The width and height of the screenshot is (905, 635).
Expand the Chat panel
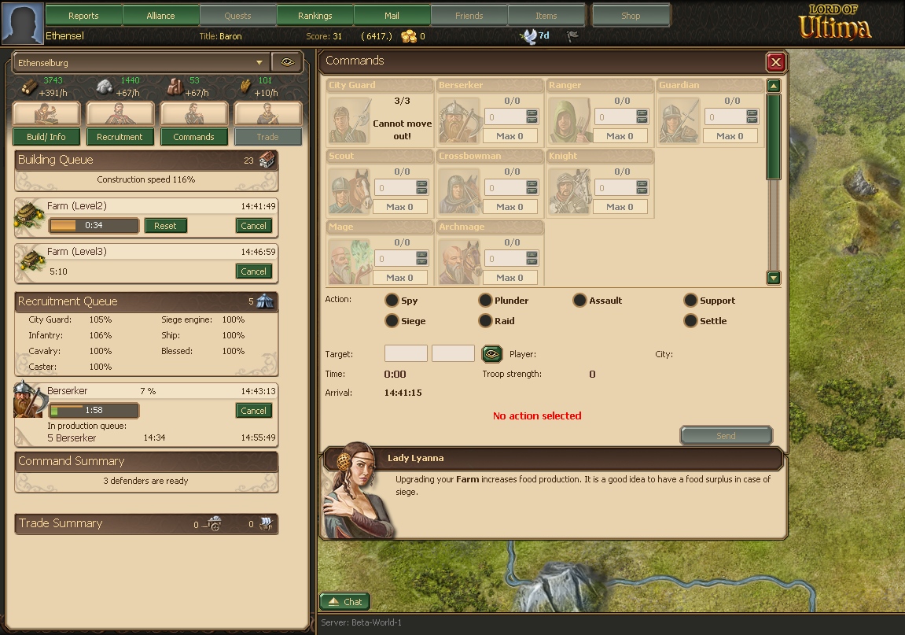[x=345, y=601]
